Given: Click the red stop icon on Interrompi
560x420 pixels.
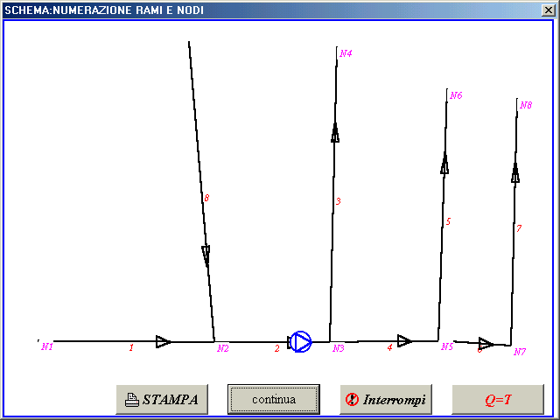Looking at the screenshot, I should point(352,399).
